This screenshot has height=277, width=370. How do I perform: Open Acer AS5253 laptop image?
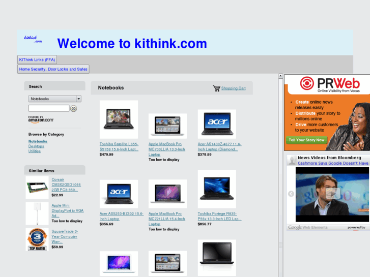pos(119,194)
